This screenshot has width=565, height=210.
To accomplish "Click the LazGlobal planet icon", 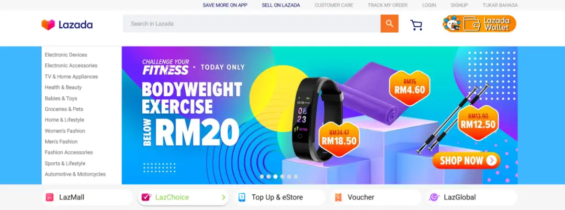I will tap(434, 197).
